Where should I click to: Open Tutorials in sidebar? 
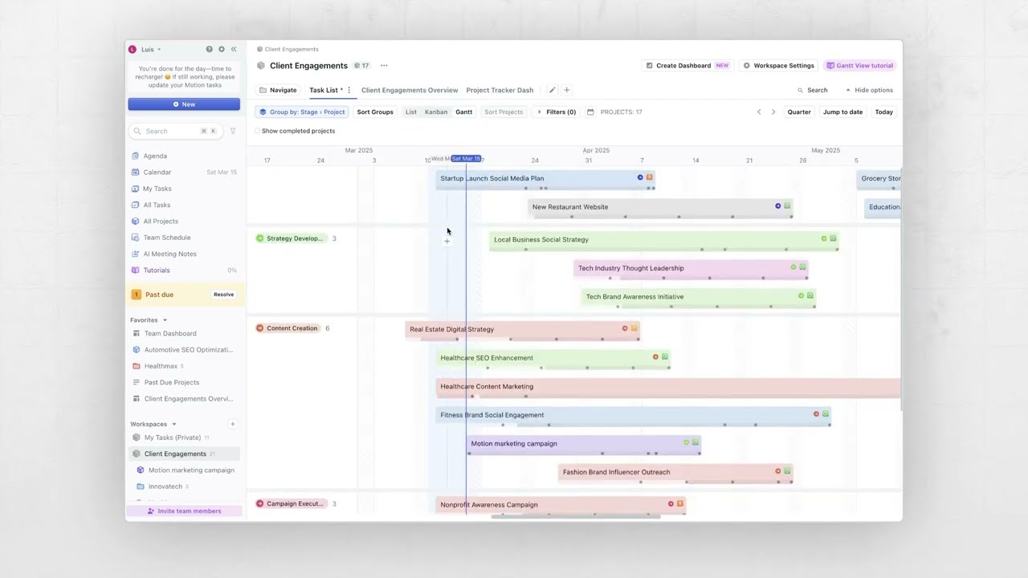pyautogui.click(x=156, y=270)
